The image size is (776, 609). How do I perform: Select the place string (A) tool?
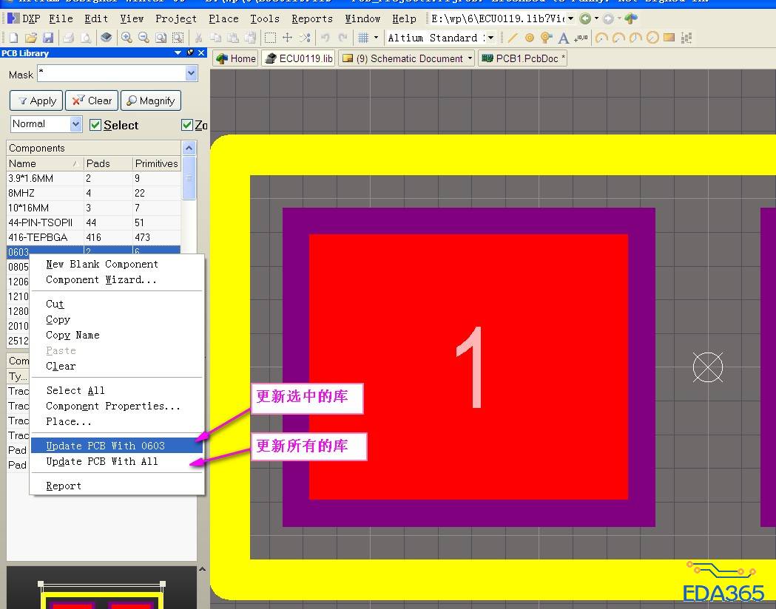tap(563, 38)
